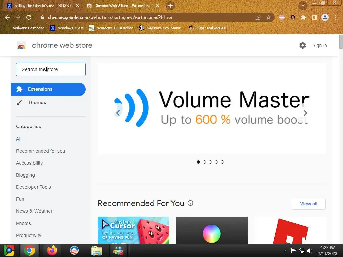Screen dimensions: 343x257
Task: Click the network tray icon
Action: pyautogui.click(x=302, y=250)
